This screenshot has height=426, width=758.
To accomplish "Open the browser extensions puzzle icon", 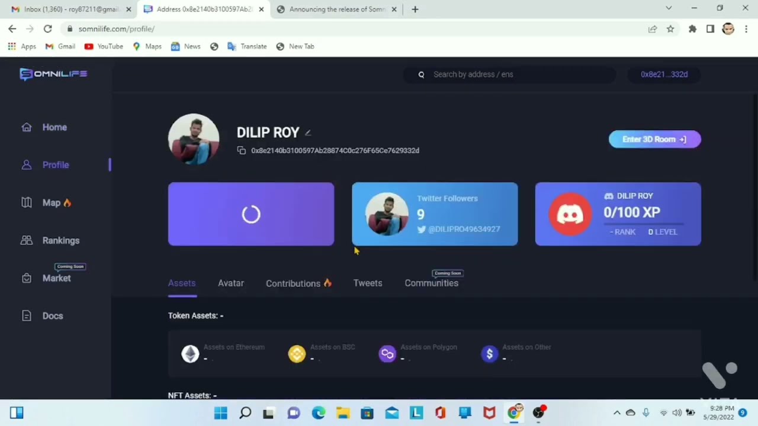I will [x=692, y=29].
